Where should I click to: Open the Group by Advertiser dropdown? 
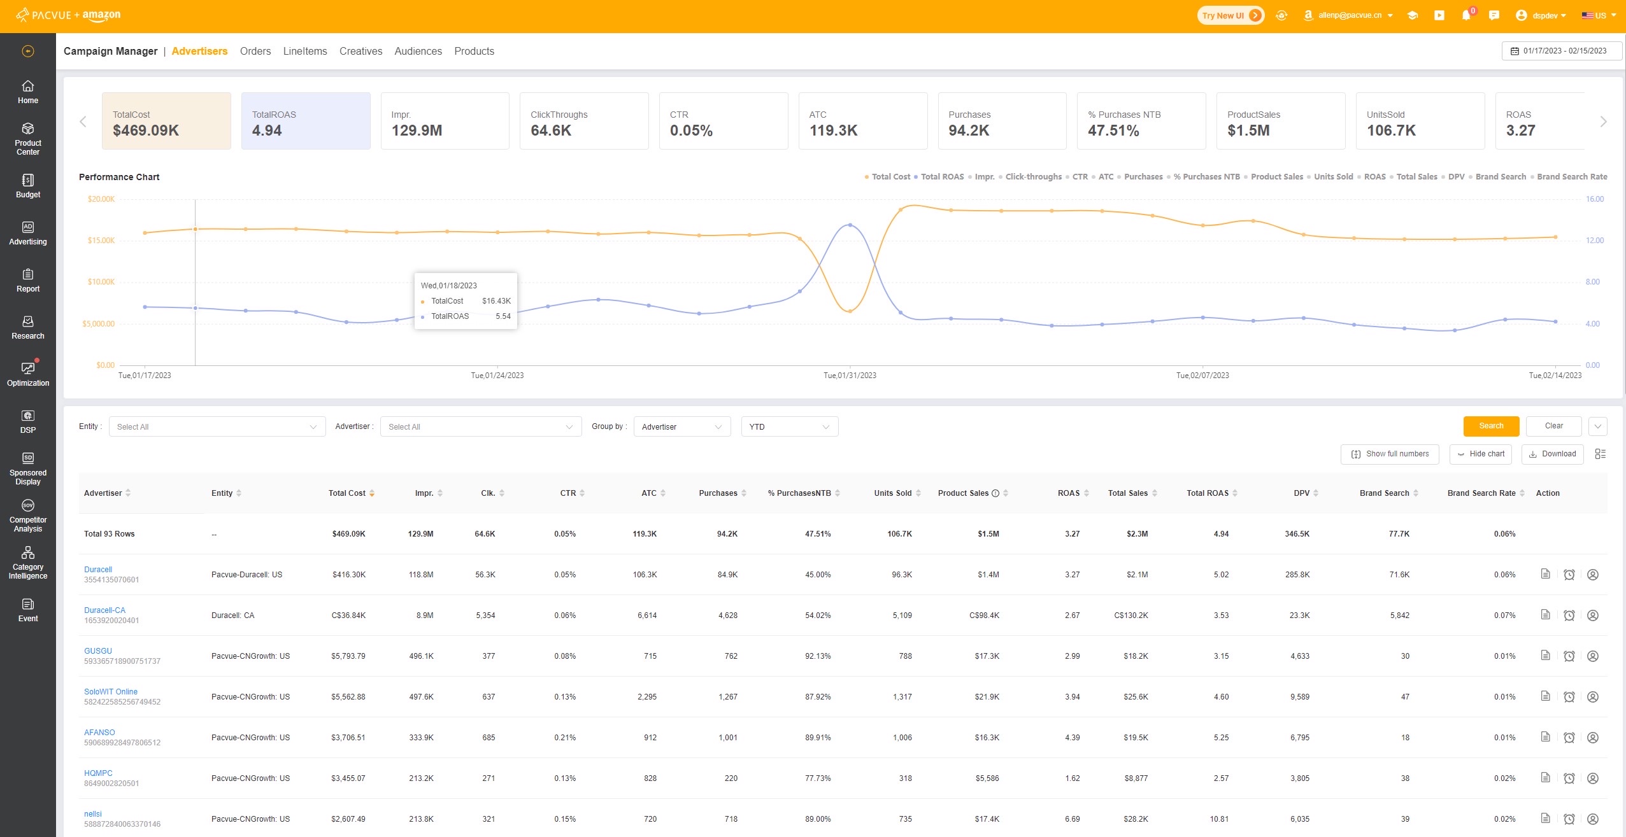point(682,426)
